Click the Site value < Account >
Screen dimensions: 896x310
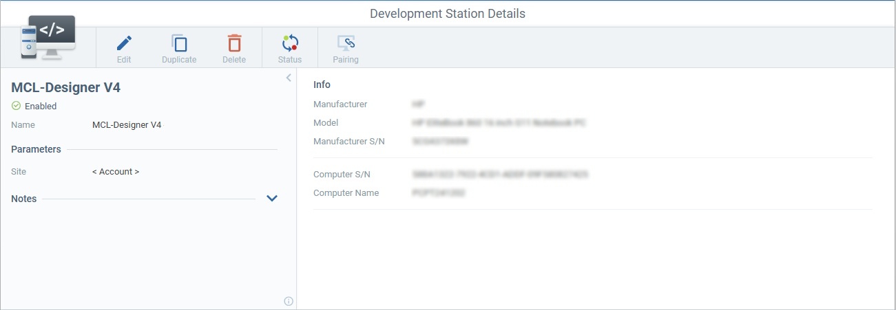(x=116, y=172)
